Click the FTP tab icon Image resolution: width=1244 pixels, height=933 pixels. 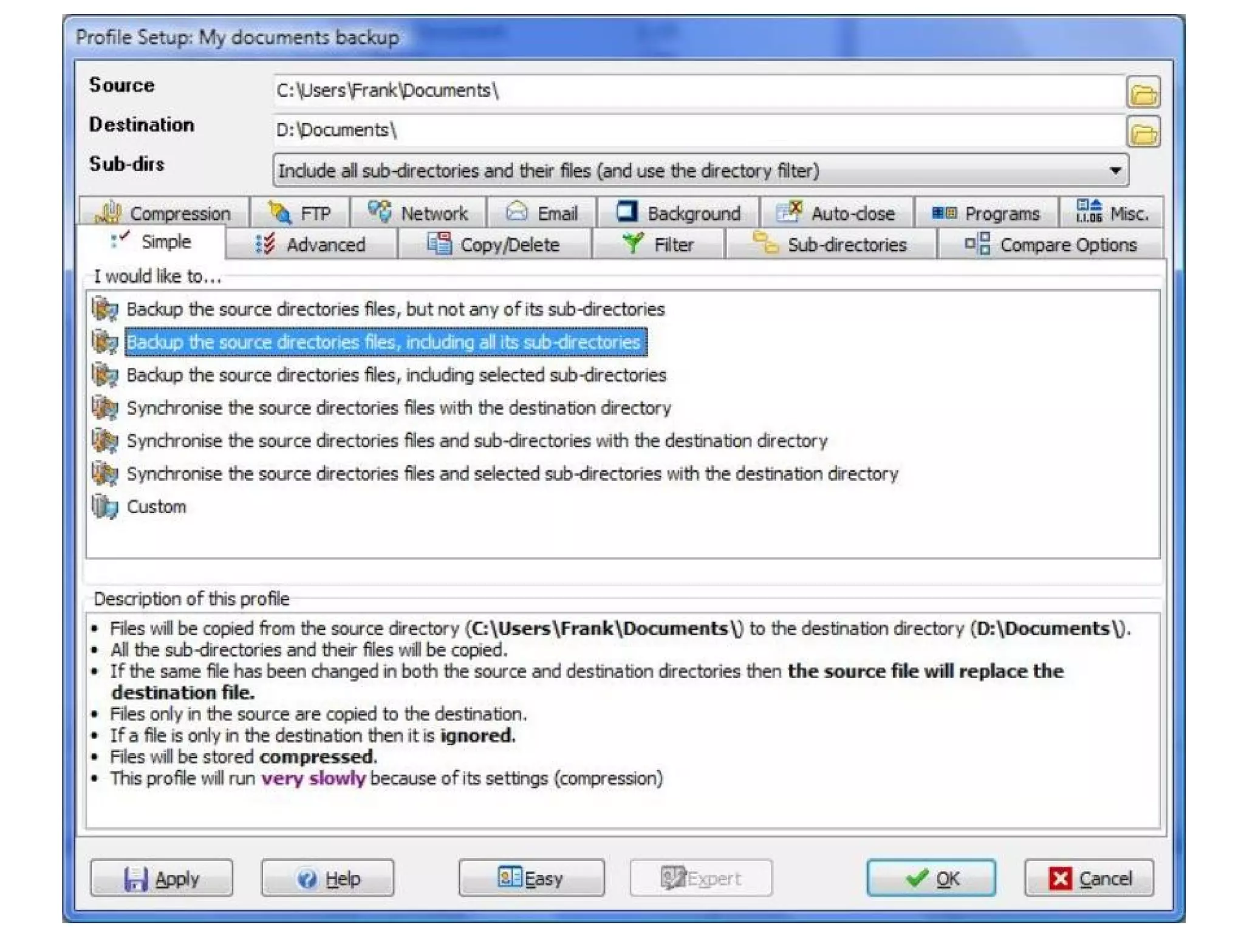280,213
